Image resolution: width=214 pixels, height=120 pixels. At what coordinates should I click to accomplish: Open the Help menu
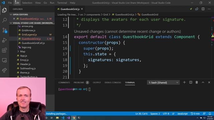73,3
